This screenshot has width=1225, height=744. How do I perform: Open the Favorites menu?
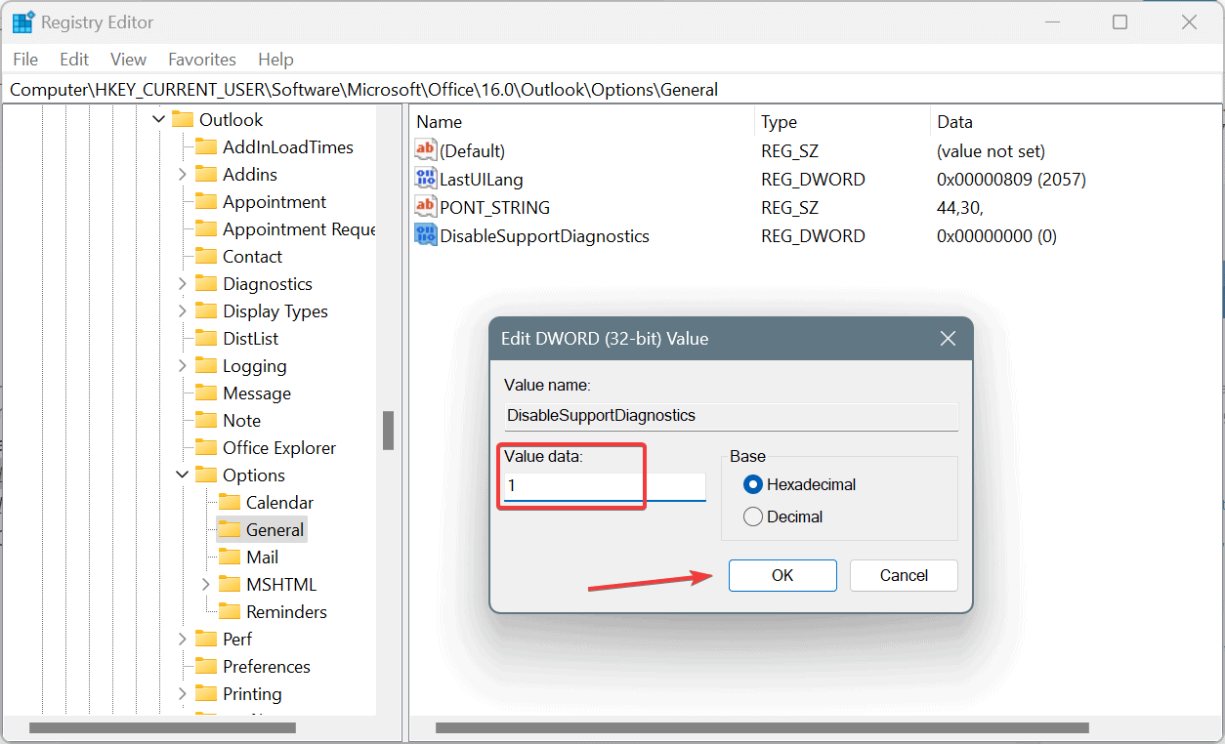tap(202, 60)
